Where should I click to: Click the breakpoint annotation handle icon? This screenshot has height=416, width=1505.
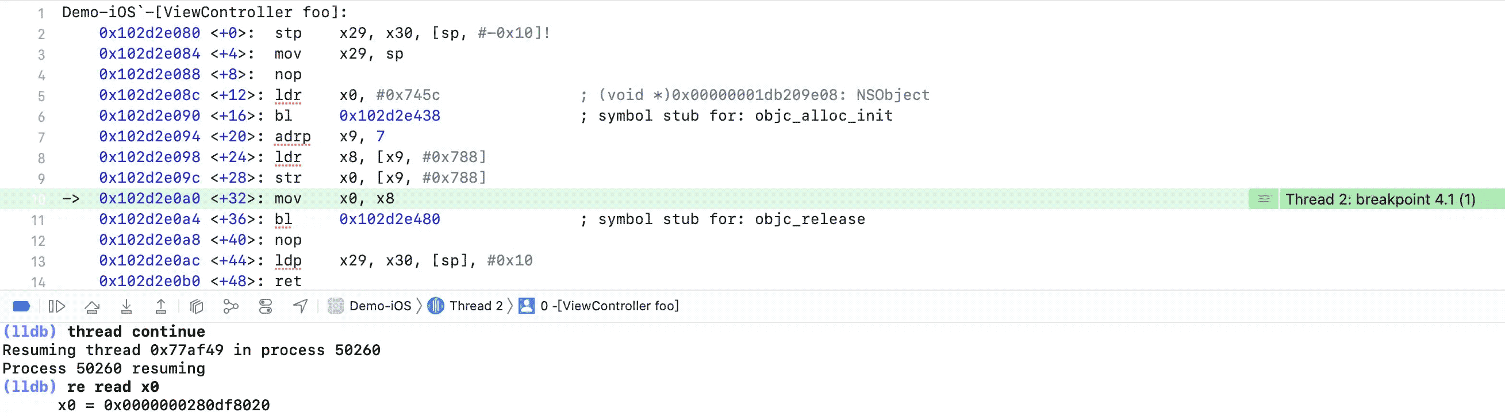pos(1264,199)
